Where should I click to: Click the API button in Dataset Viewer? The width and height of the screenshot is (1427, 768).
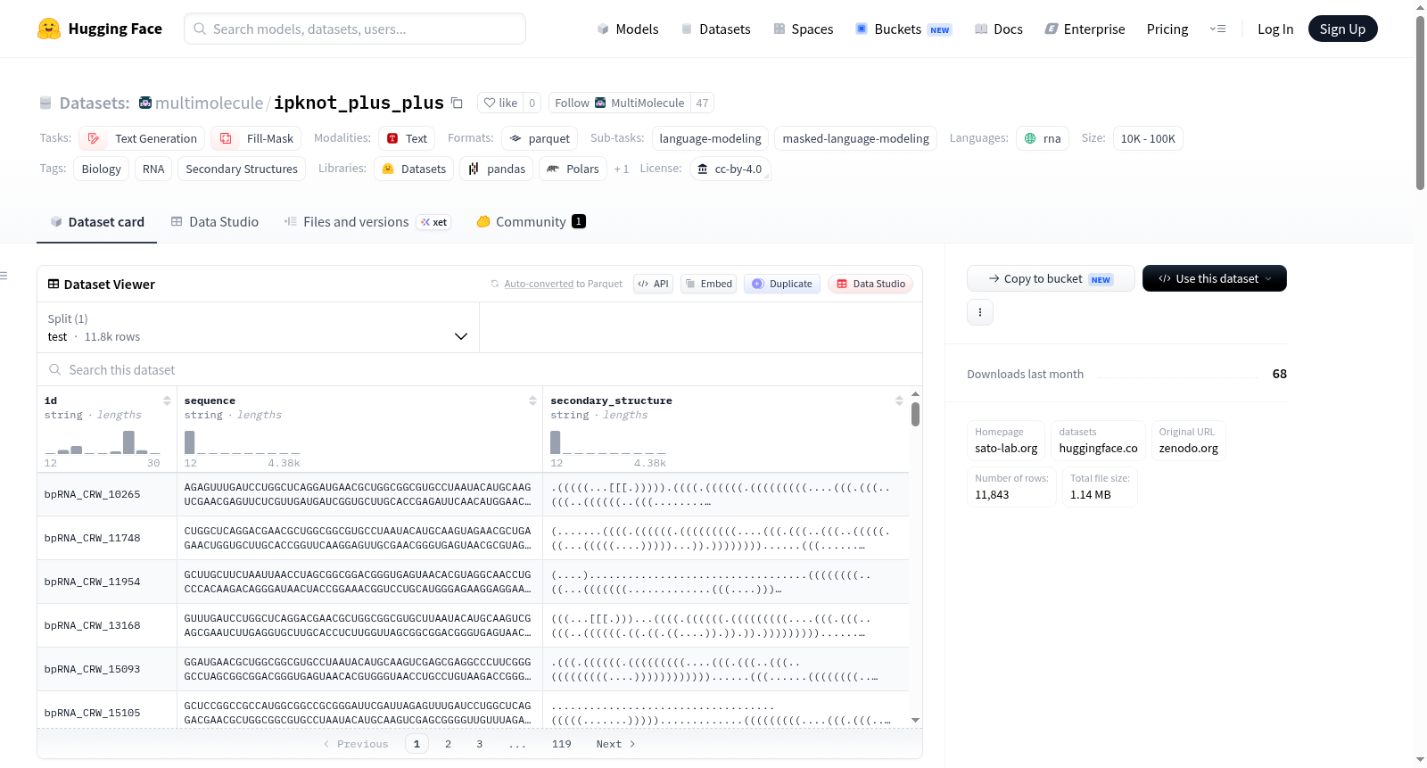pyautogui.click(x=653, y=284)
